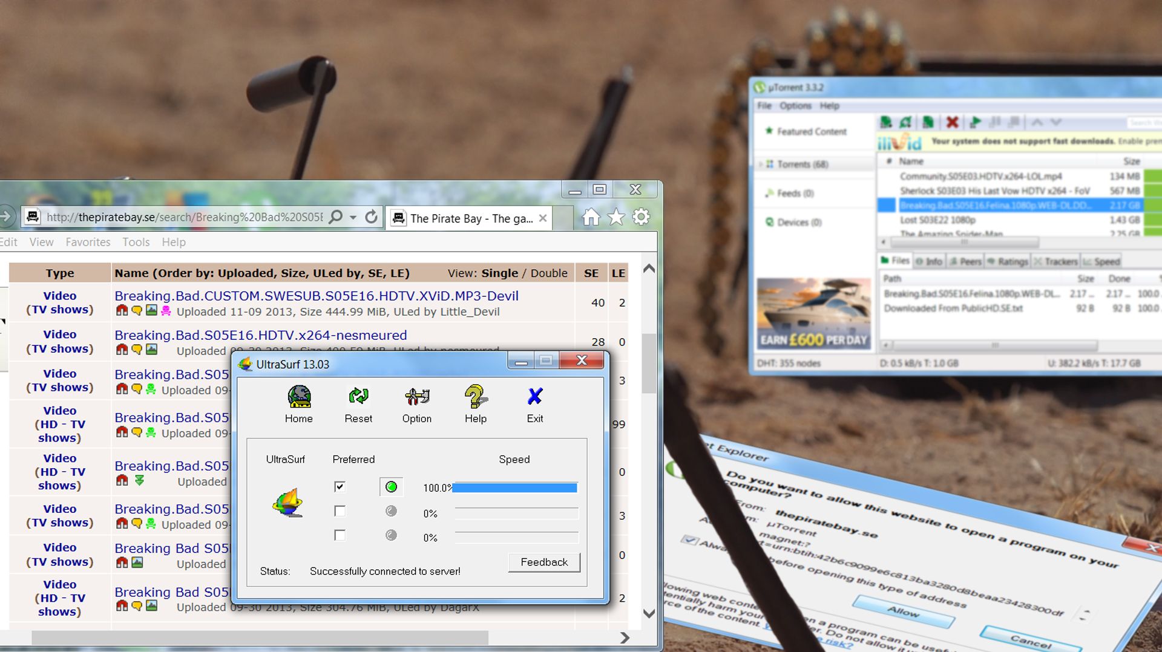The height and width of the screenshot is (652, 1162).
Task: Switch Pirate Bay view to Double
Action: (549, 273)
